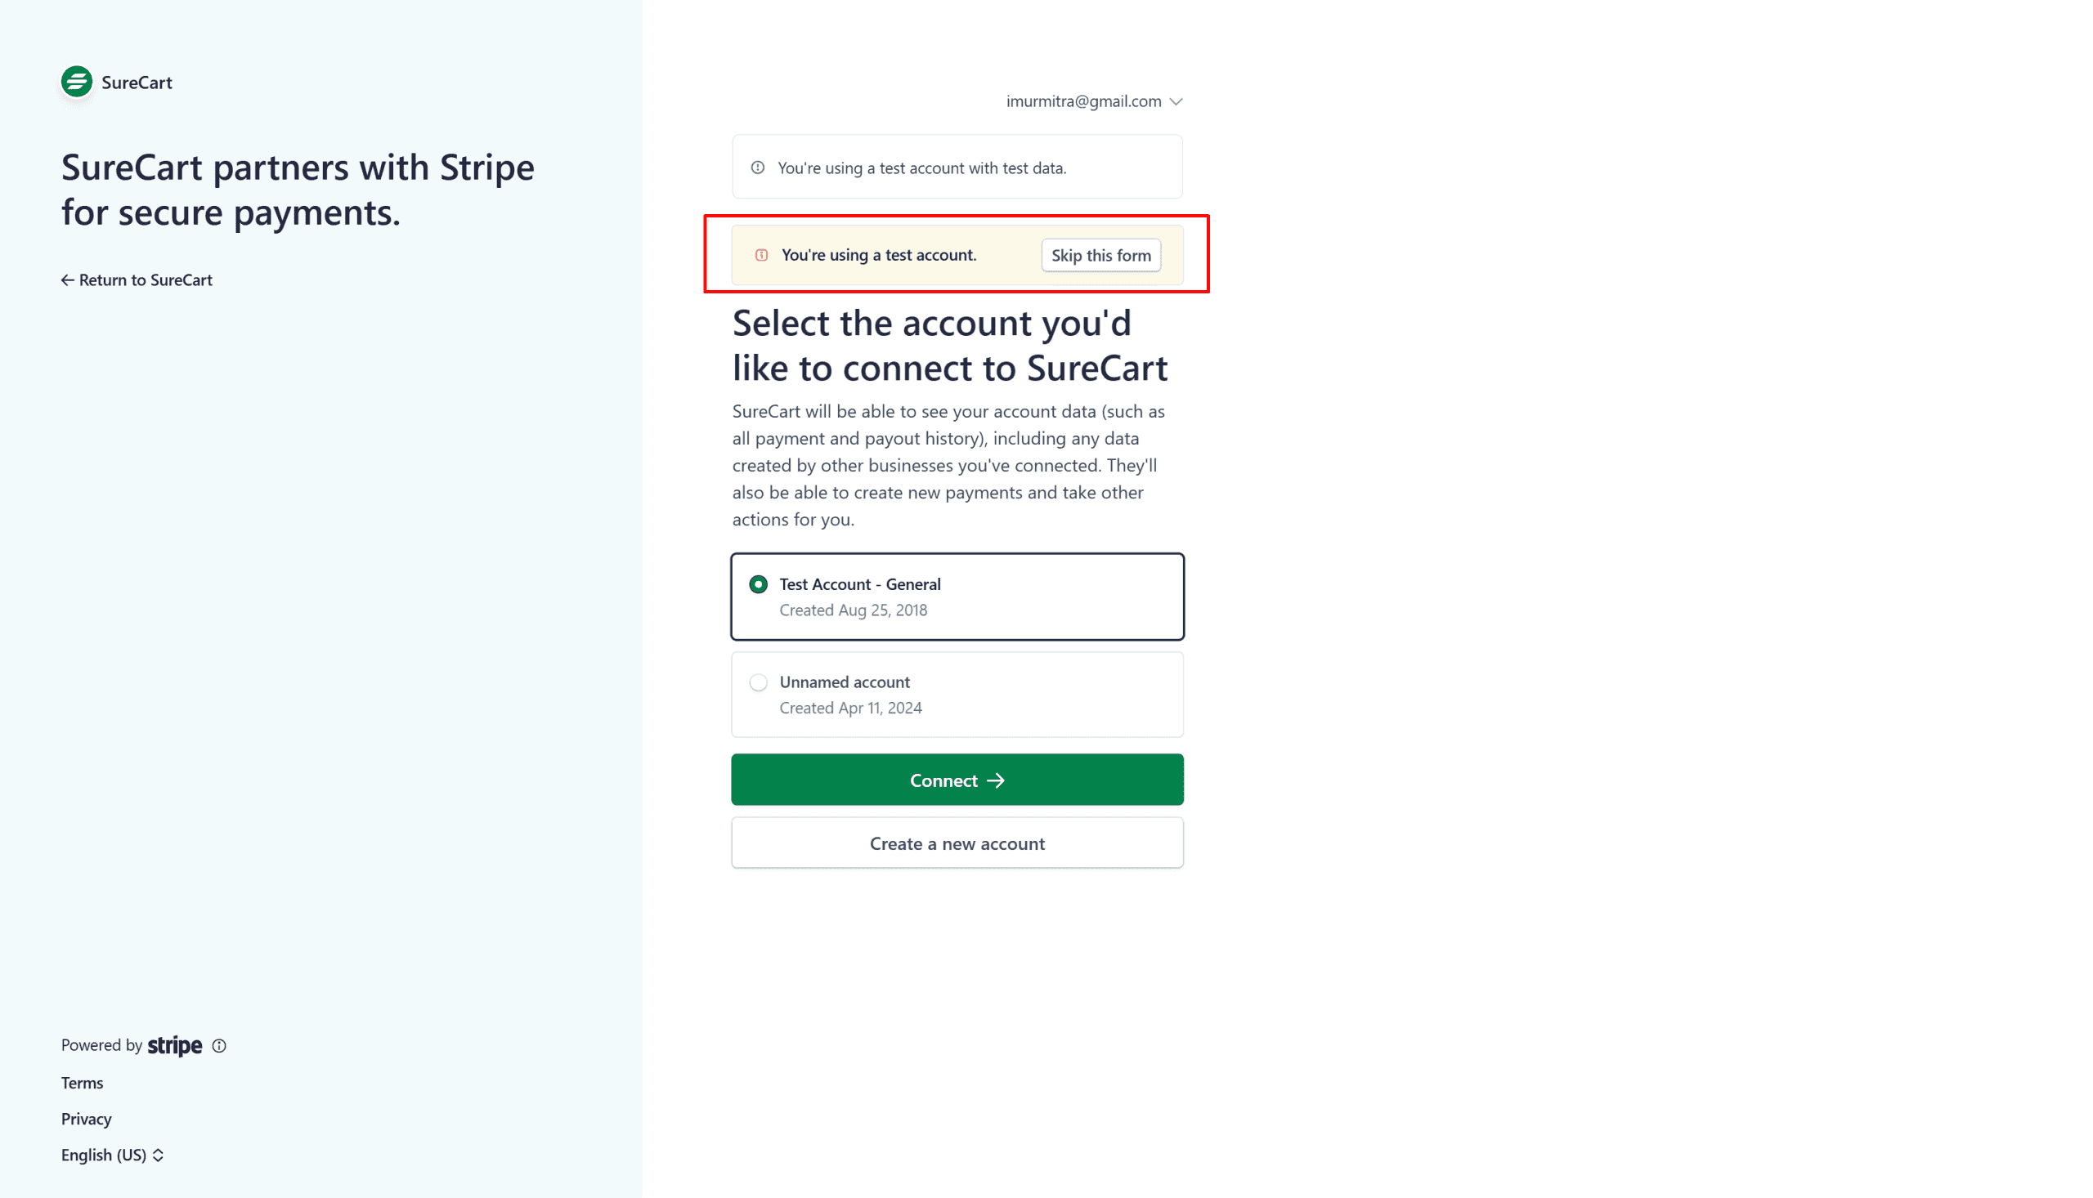Viewport: 2093px width, 1198px height.
Task: Click the red warning icon in test banner
Action: (762, 255)
